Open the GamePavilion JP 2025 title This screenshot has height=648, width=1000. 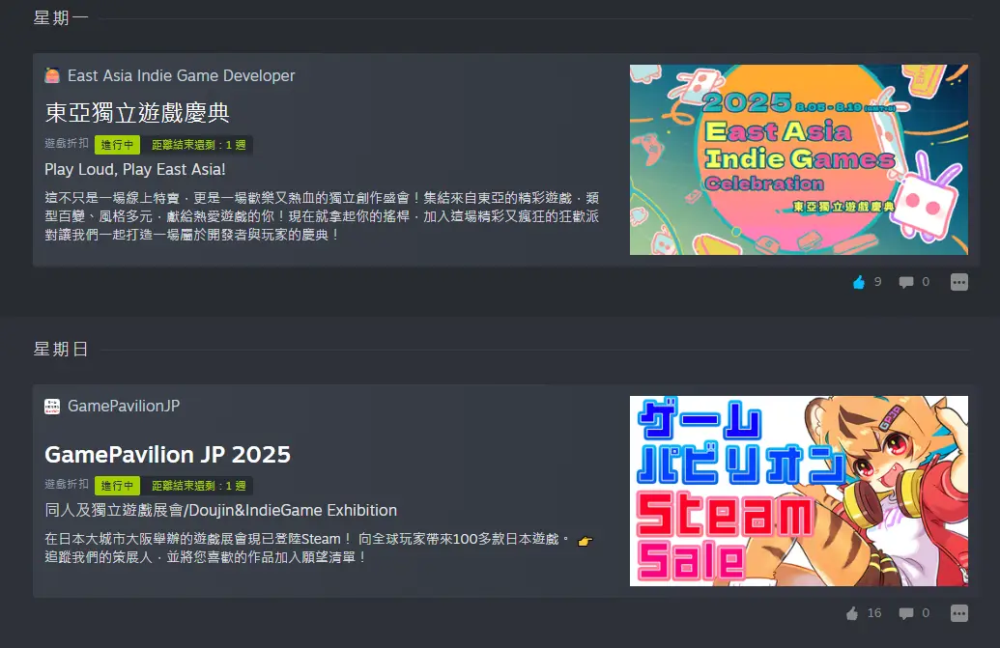click(168, 454)
